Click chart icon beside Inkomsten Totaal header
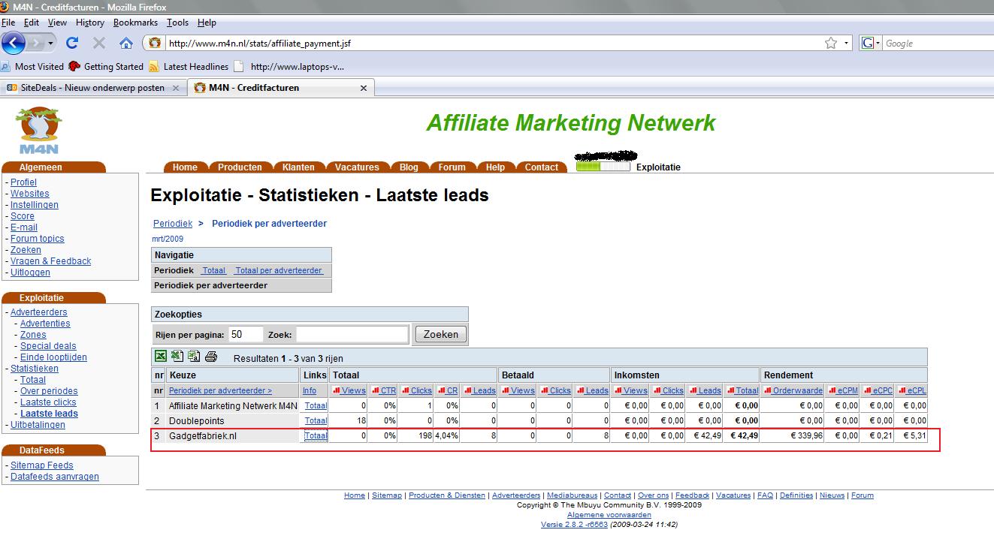Screen dimensions: 994x533 coord(731,390)
